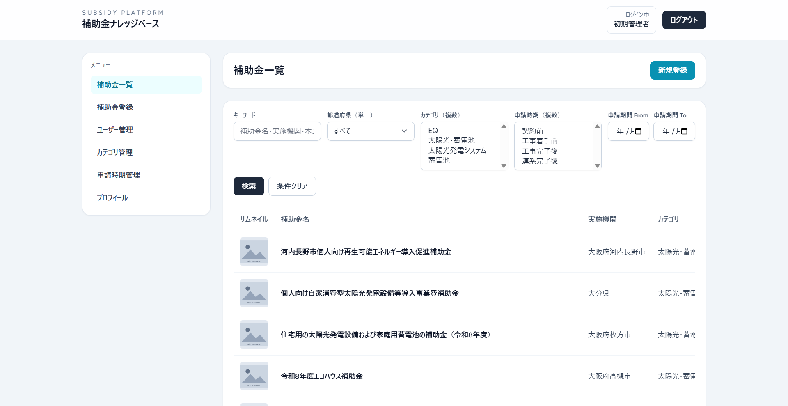Open 補助金登録 in sidebar menu
This screenshot has height=406, width=788.
tap(146, 107)
